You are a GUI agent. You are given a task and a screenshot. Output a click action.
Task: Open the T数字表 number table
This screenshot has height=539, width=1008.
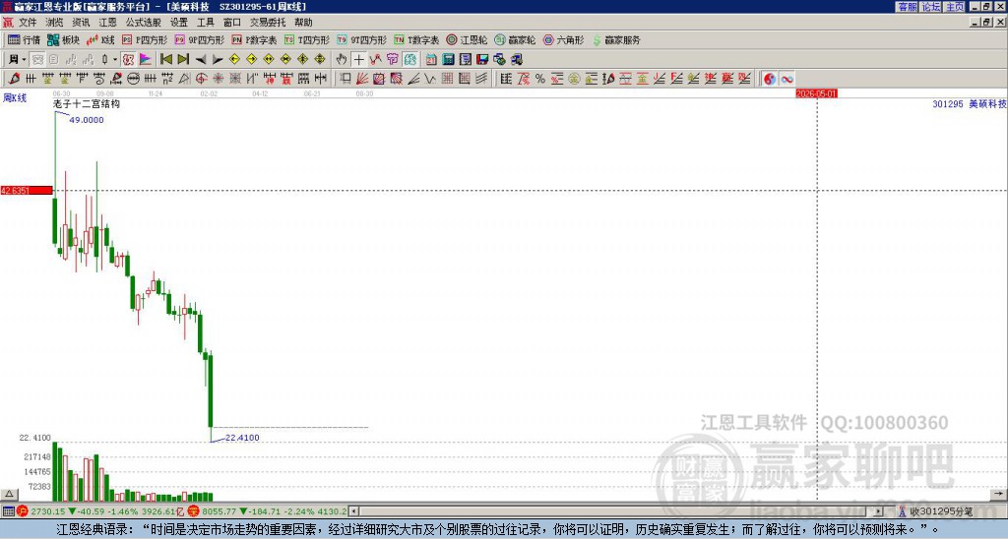pos(416,39)
